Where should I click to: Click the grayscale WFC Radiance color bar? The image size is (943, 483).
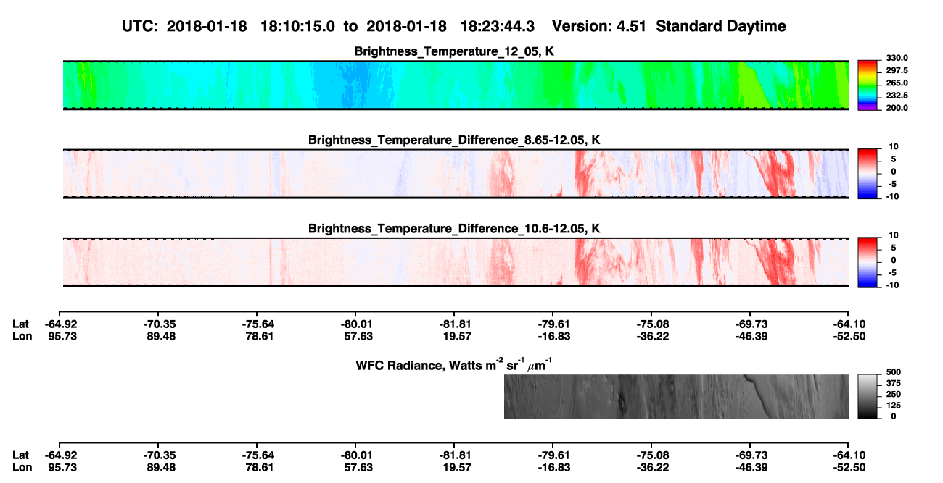coord(868,397)
